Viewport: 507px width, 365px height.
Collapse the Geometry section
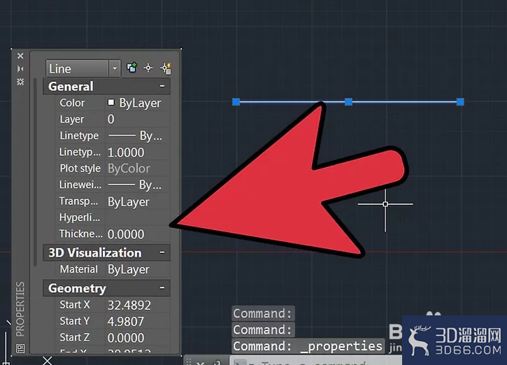pyautogui.click(x=162, y=287)
